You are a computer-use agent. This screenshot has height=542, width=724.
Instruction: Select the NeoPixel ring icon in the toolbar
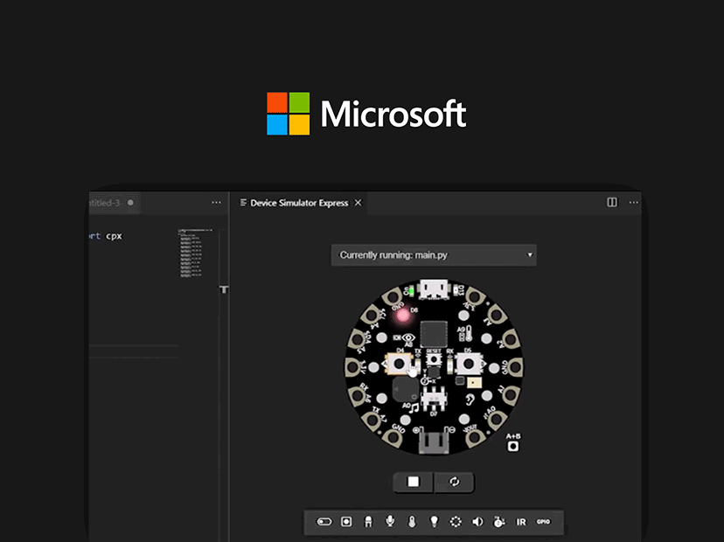coord(456,522)
